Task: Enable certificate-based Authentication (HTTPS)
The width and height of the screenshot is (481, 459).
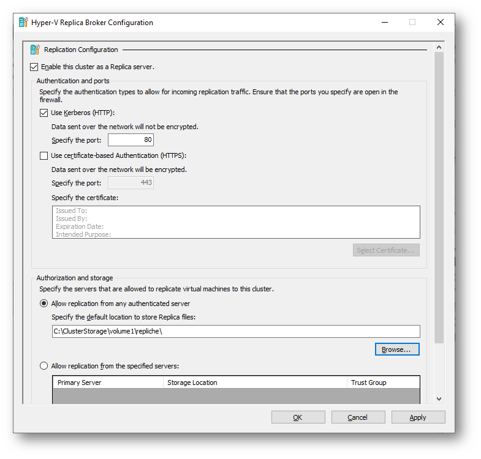Action: [x=44, y=155]
